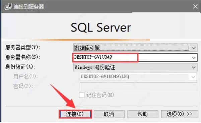Open the 身份验证 dropdown arrow

(x=194, y=67)
